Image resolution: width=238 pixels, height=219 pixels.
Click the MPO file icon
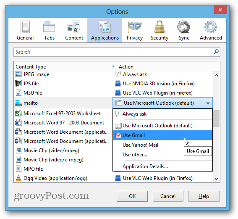18,169
